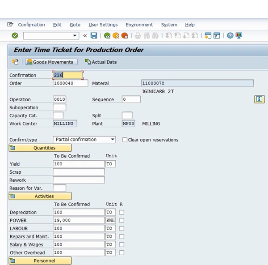Click the first application toolbar icon beside Goods Movements
Viewport: 268px width, 265px height.
(x=15, y=62)
